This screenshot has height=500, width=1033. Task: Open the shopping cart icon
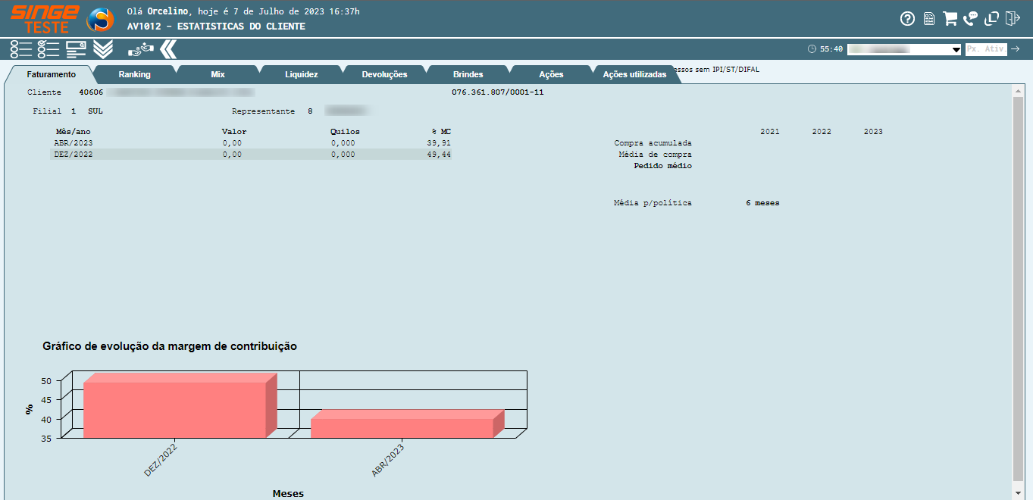click(x=950, y=19)
